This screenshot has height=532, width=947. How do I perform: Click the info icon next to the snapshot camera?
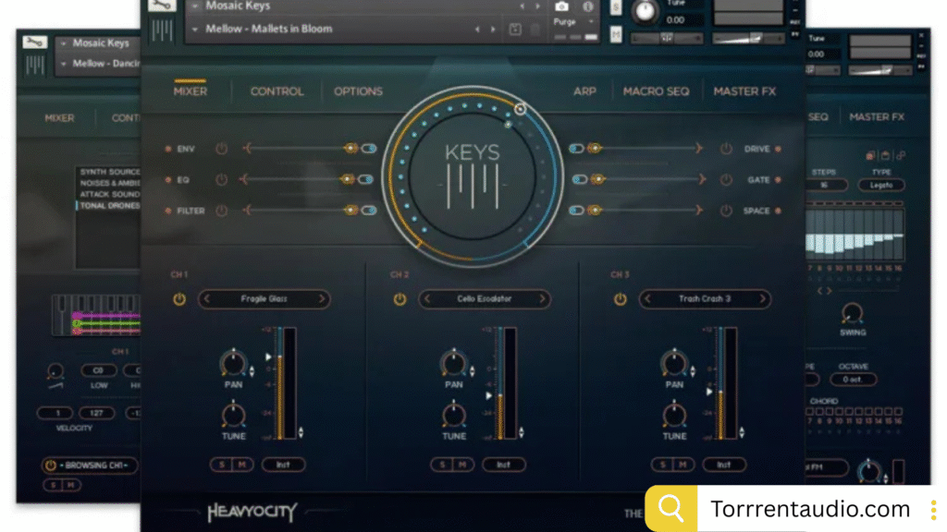click(588, 6)
